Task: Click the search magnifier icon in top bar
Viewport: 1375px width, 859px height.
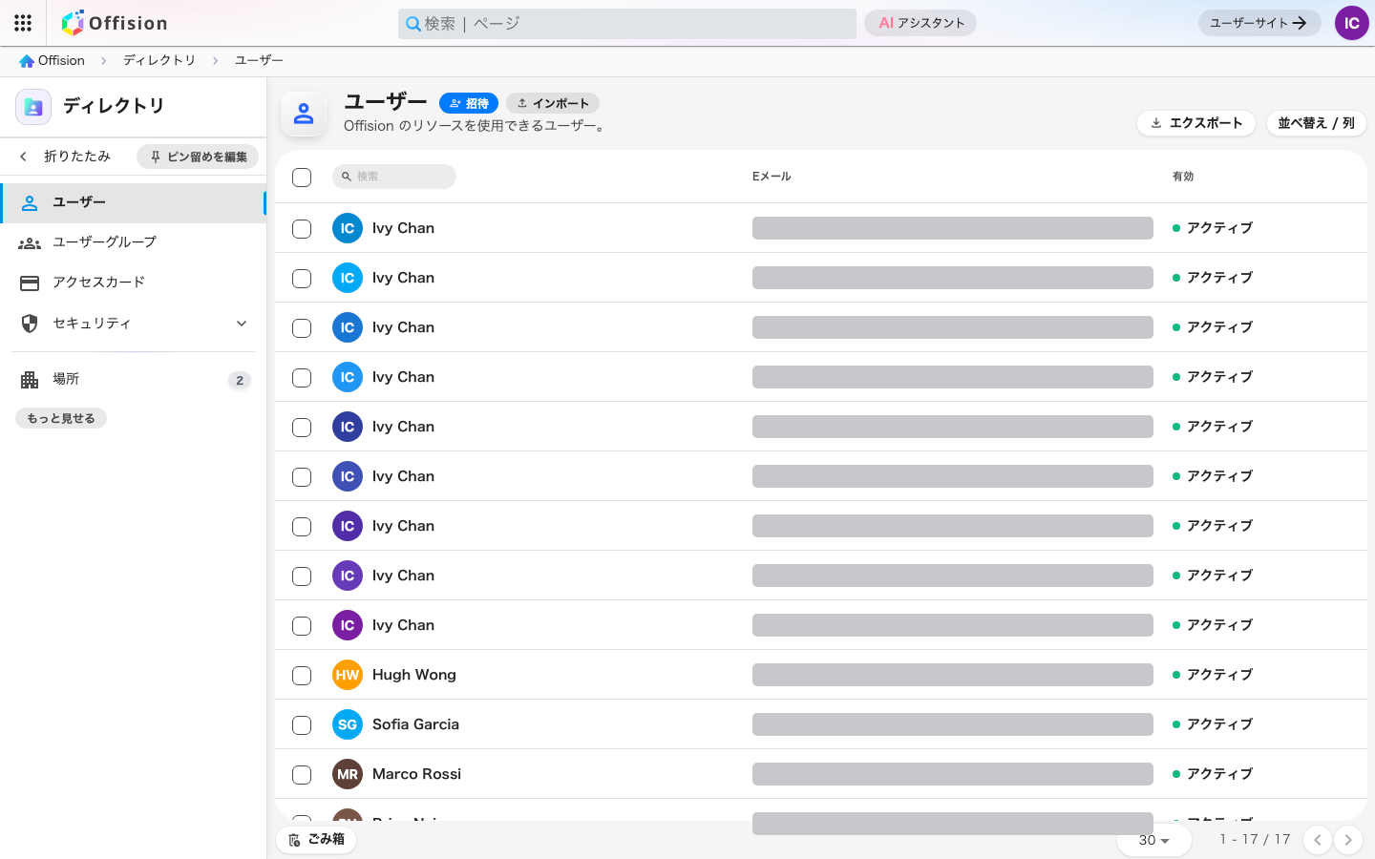Action: (413, 24)
